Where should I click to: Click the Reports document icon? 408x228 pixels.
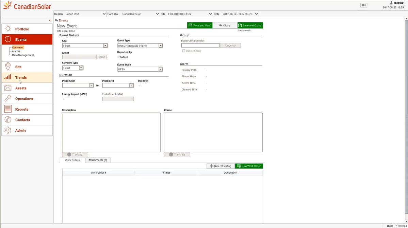tap(8, 109)
